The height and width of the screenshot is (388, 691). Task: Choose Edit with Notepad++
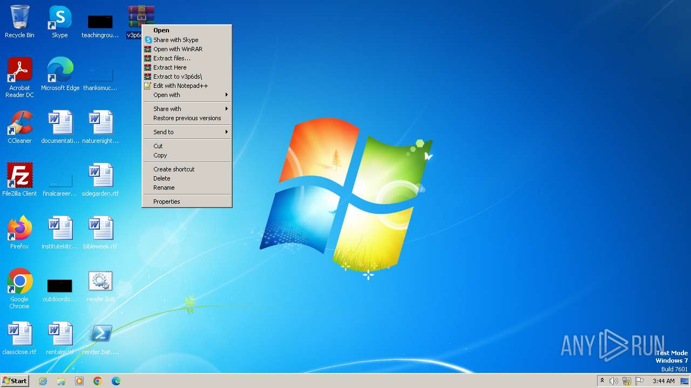[187, 86]
